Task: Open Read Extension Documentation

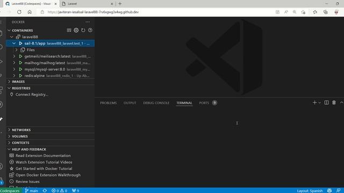Action: point(43,155)
